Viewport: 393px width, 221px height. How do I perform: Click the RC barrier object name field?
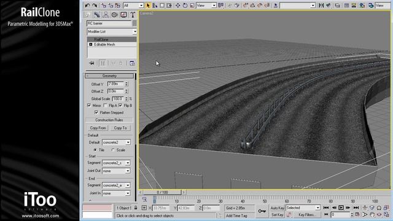pyautogui.click(x=109, y=23)
